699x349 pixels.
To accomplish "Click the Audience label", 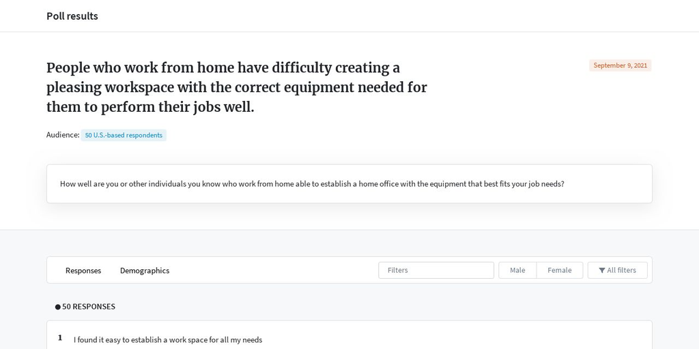I will (63, 135).
